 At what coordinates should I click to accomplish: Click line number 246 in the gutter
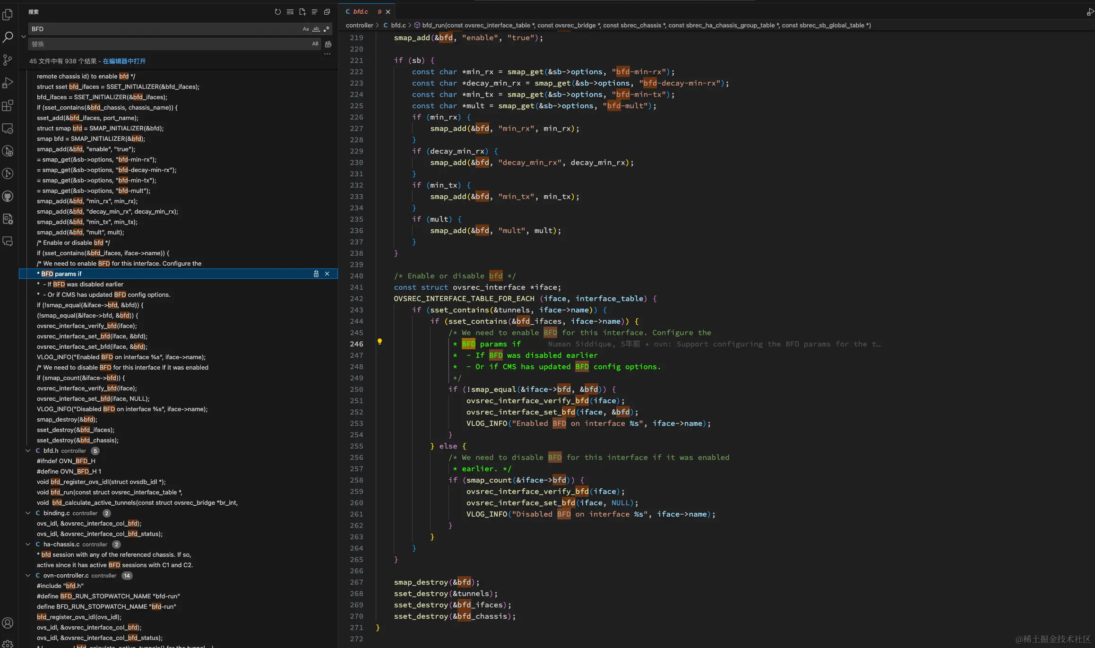(356, 344)
